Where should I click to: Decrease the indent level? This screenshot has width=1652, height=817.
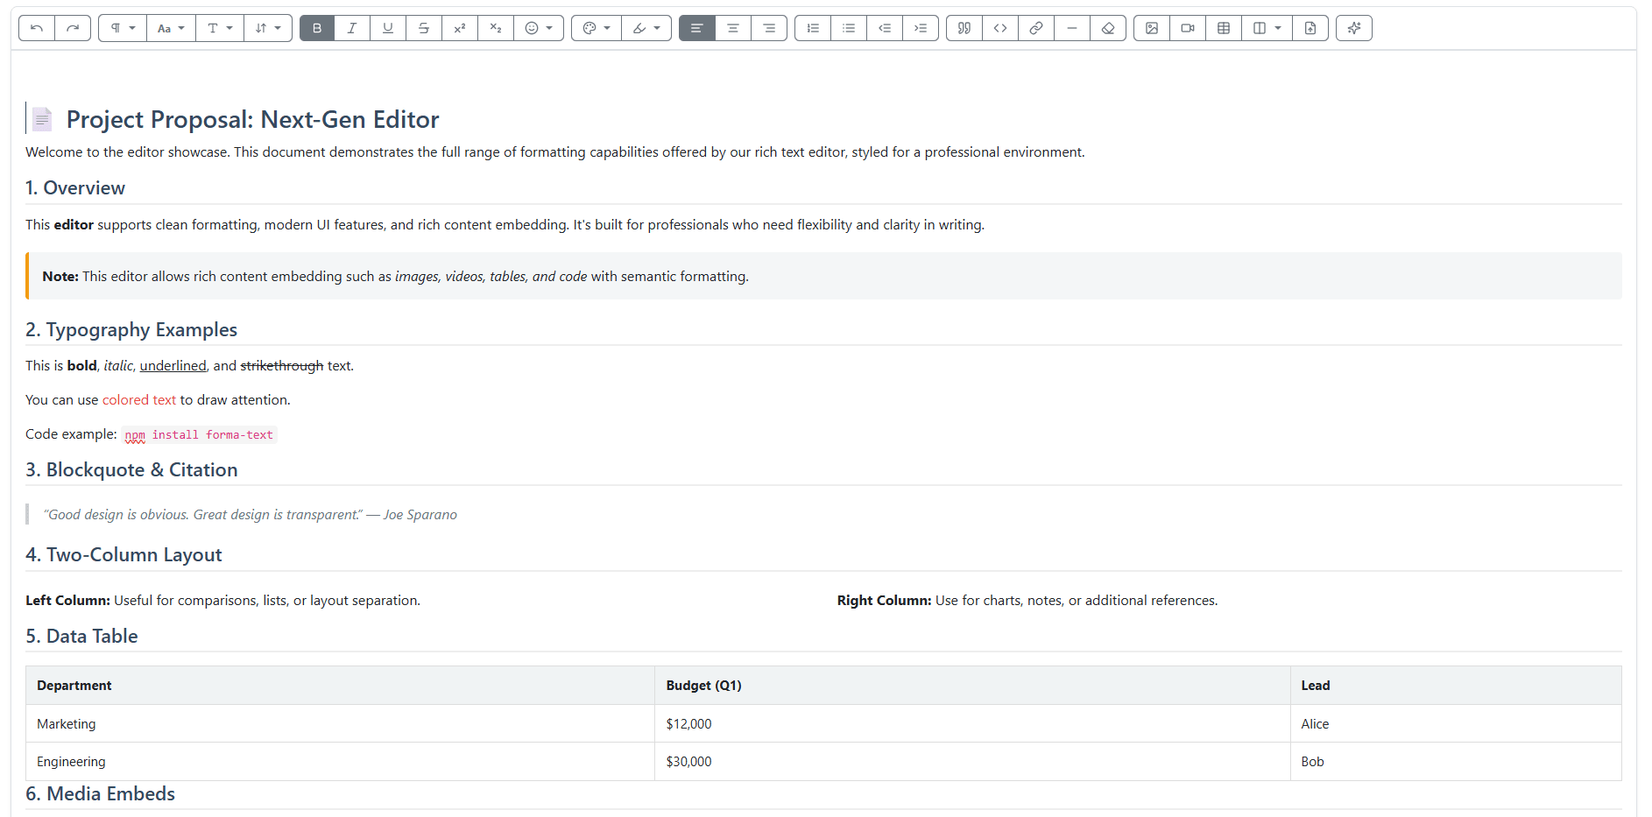click(885, 28)
